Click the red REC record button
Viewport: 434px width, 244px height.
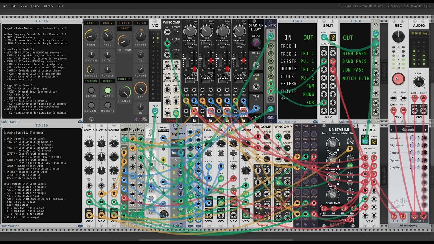point(398,79)
